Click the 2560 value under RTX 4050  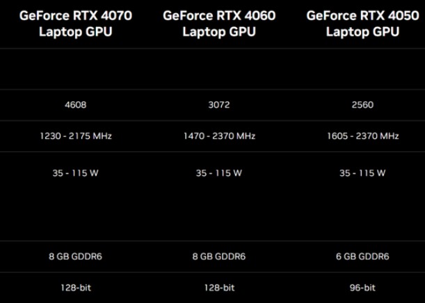[x=362, y=106]
